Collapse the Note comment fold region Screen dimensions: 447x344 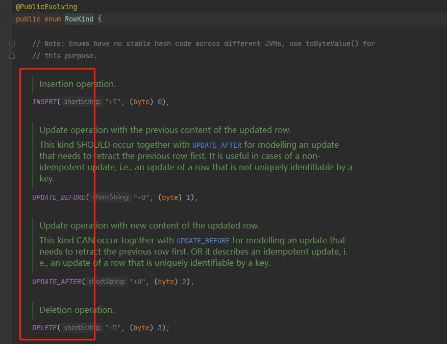click(11, 43)
